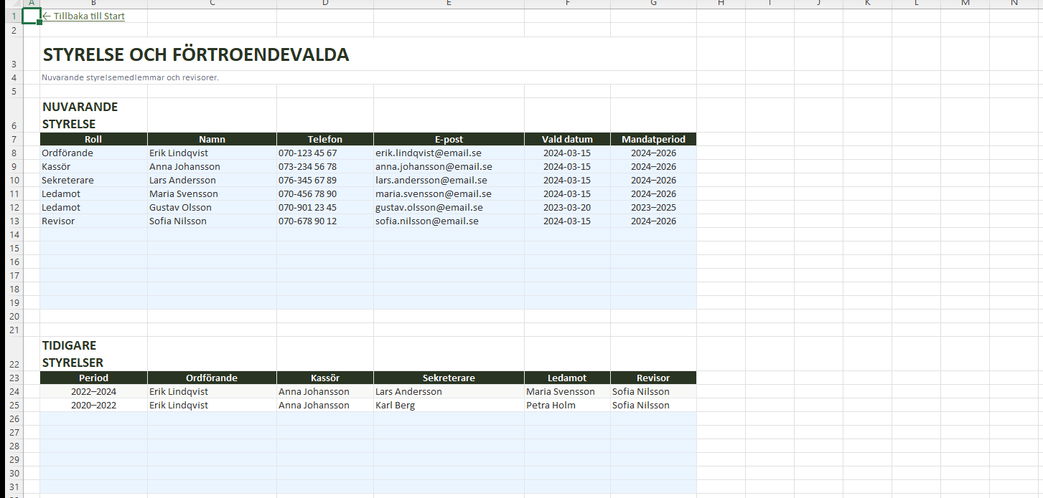
Task: Select the "Gustav Olsson" name cell
Action: pyautogui.click(x=181, y=207)
